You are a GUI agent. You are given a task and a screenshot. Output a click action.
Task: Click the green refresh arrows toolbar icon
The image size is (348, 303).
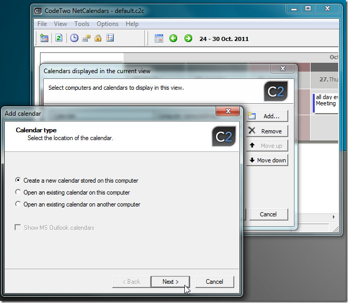[59, 38]
